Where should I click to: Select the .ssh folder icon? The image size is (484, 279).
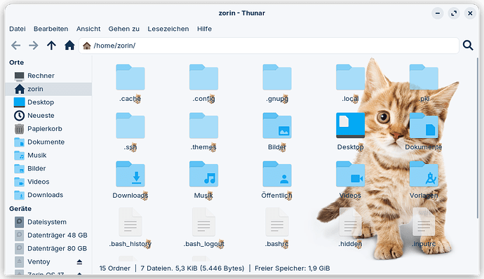[x=130, y=125]
